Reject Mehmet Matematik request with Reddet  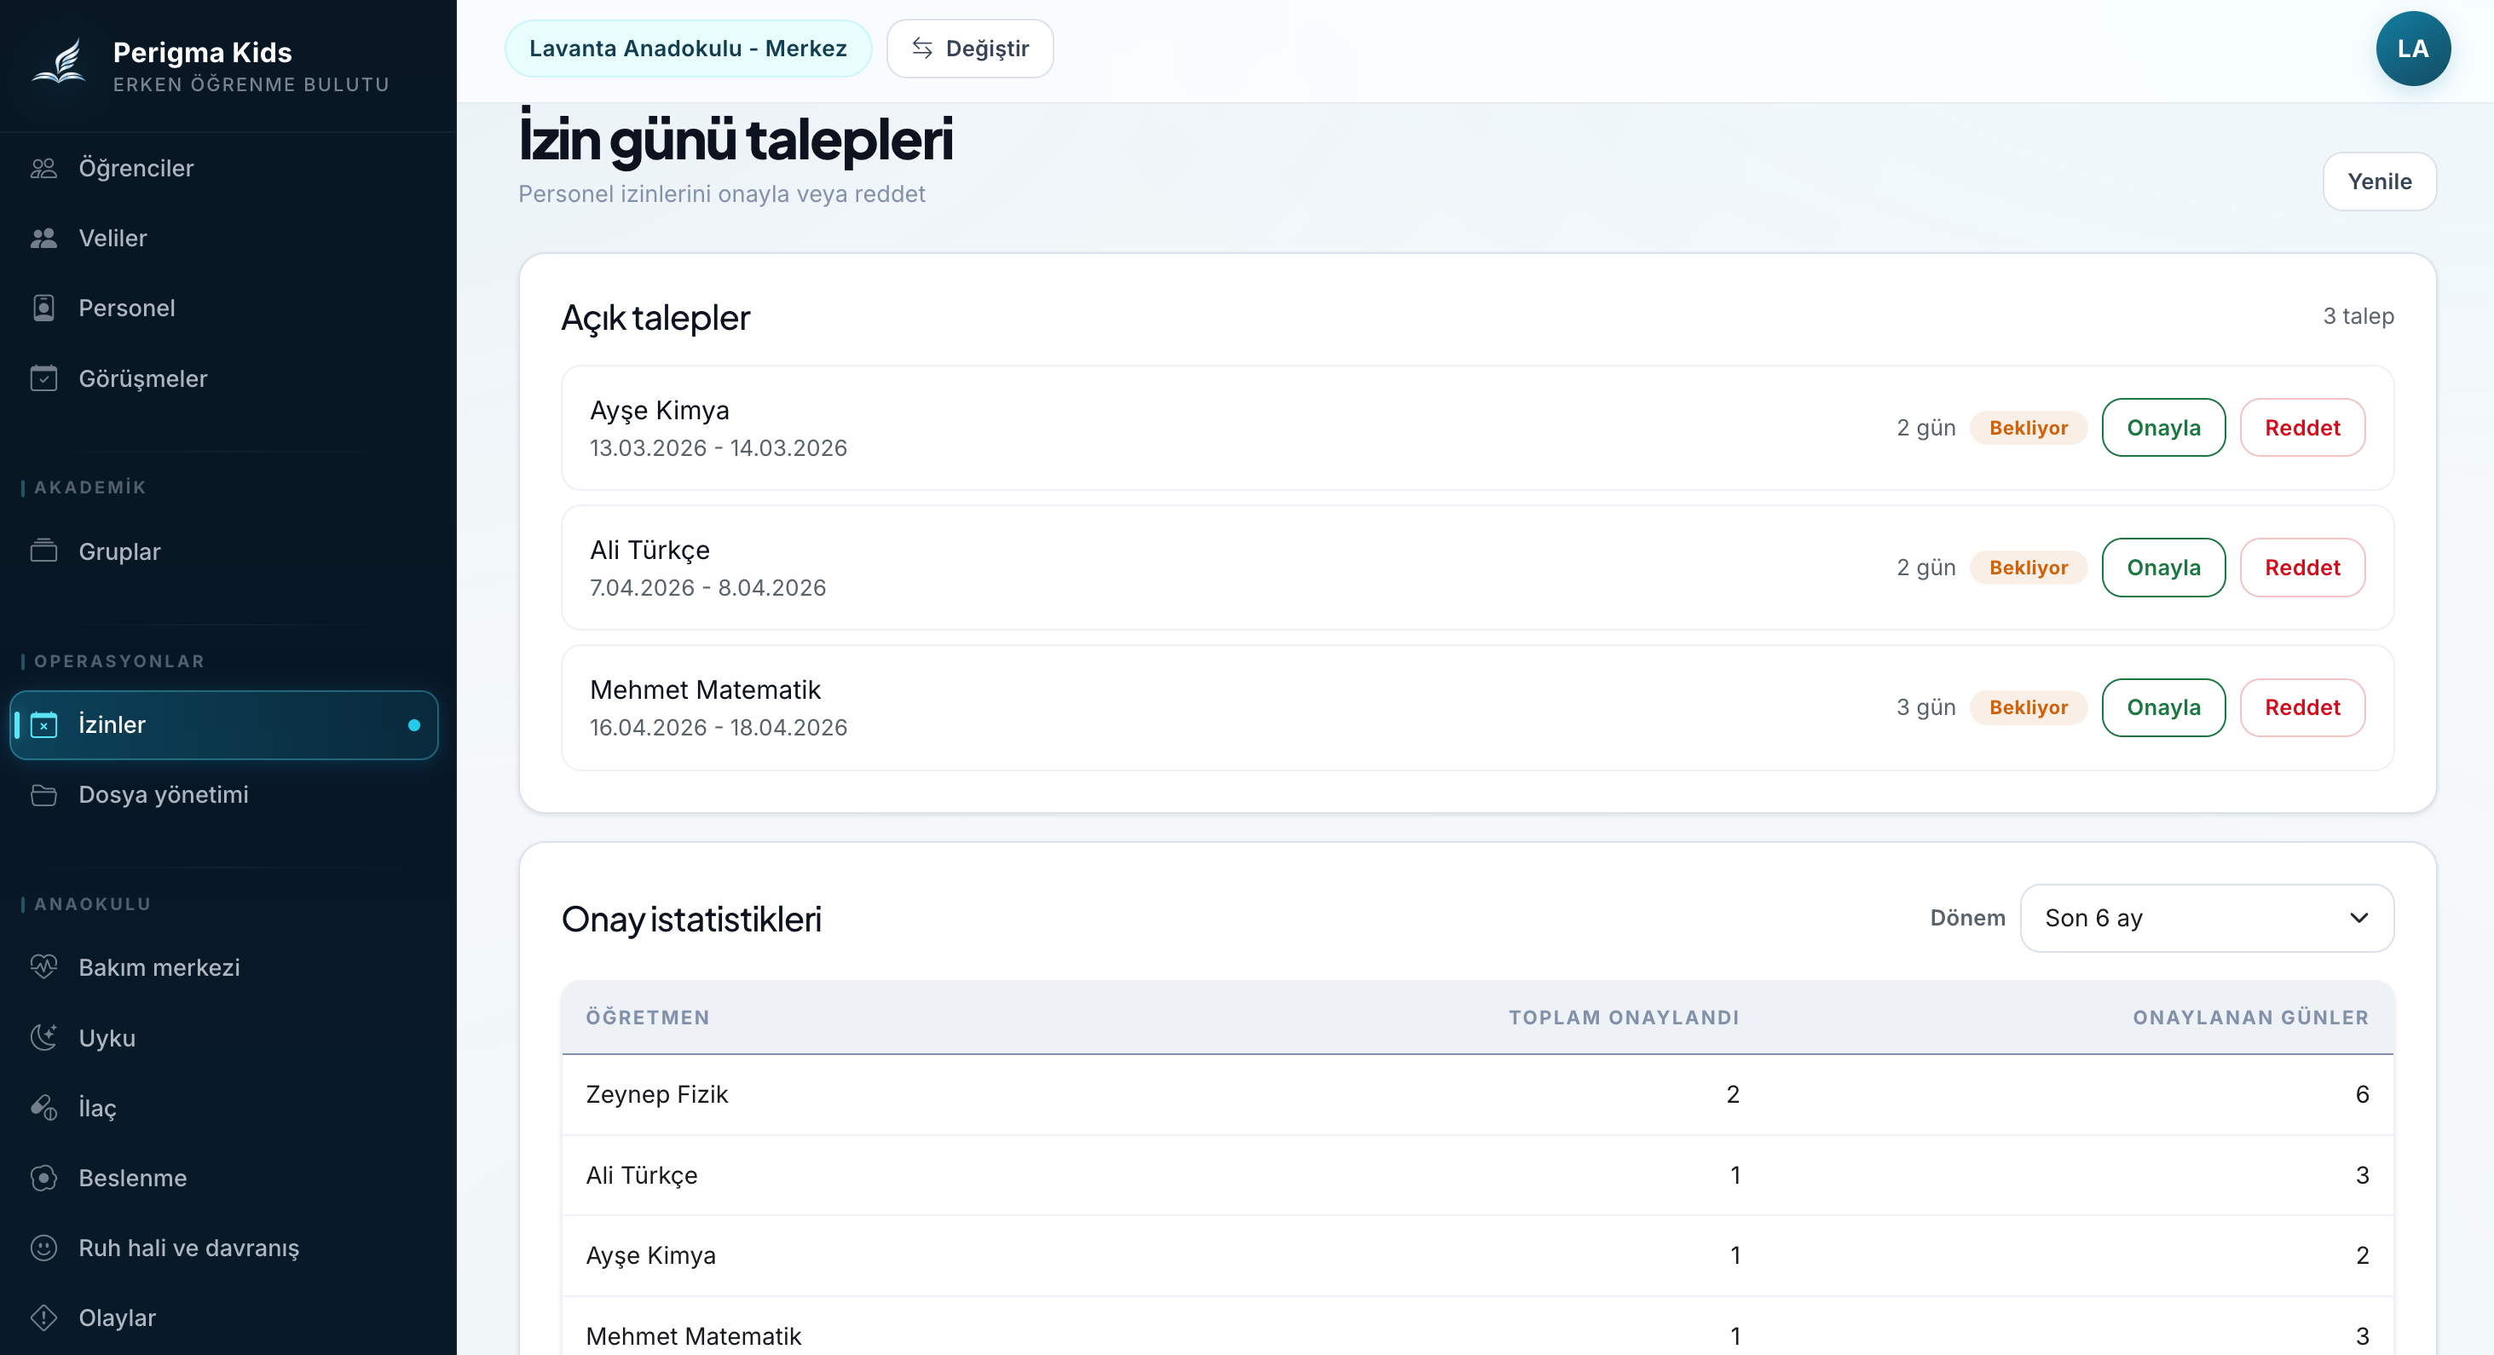tap(2301, 707)
